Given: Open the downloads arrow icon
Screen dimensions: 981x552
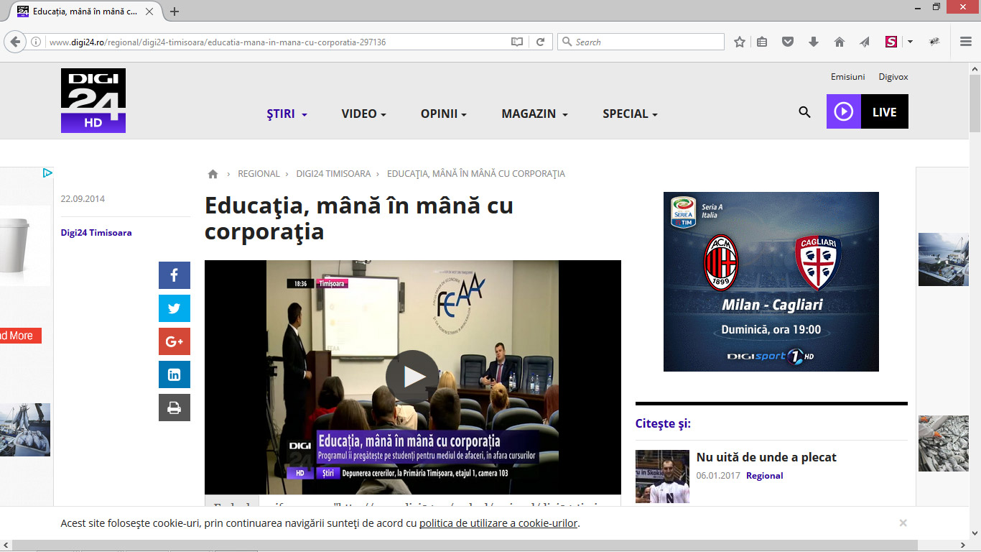Looking at the screenshot, I should [x=814, y=42].
